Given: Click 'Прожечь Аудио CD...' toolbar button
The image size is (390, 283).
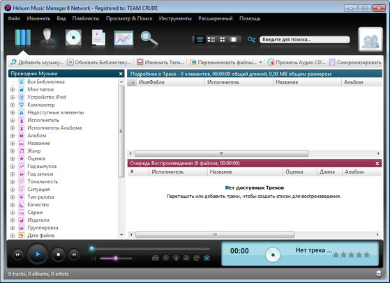Looking at the screenshot, I should (297, 62).
